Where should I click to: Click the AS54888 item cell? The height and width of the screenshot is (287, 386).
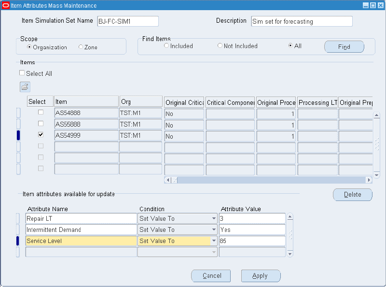(x=86, y=113)
